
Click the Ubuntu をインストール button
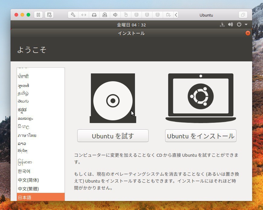(x=200, y=136)
